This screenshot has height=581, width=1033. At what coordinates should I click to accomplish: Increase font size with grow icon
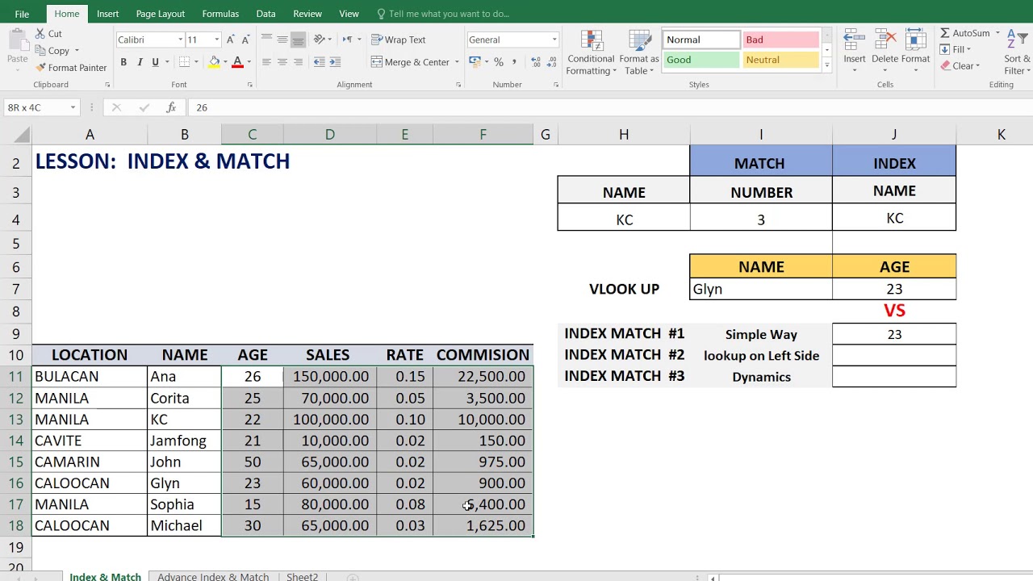231,40
